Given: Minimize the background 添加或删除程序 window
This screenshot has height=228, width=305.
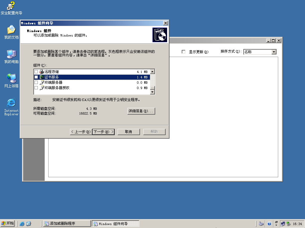Looking at the screenshot, I should [x=269, y=40].
